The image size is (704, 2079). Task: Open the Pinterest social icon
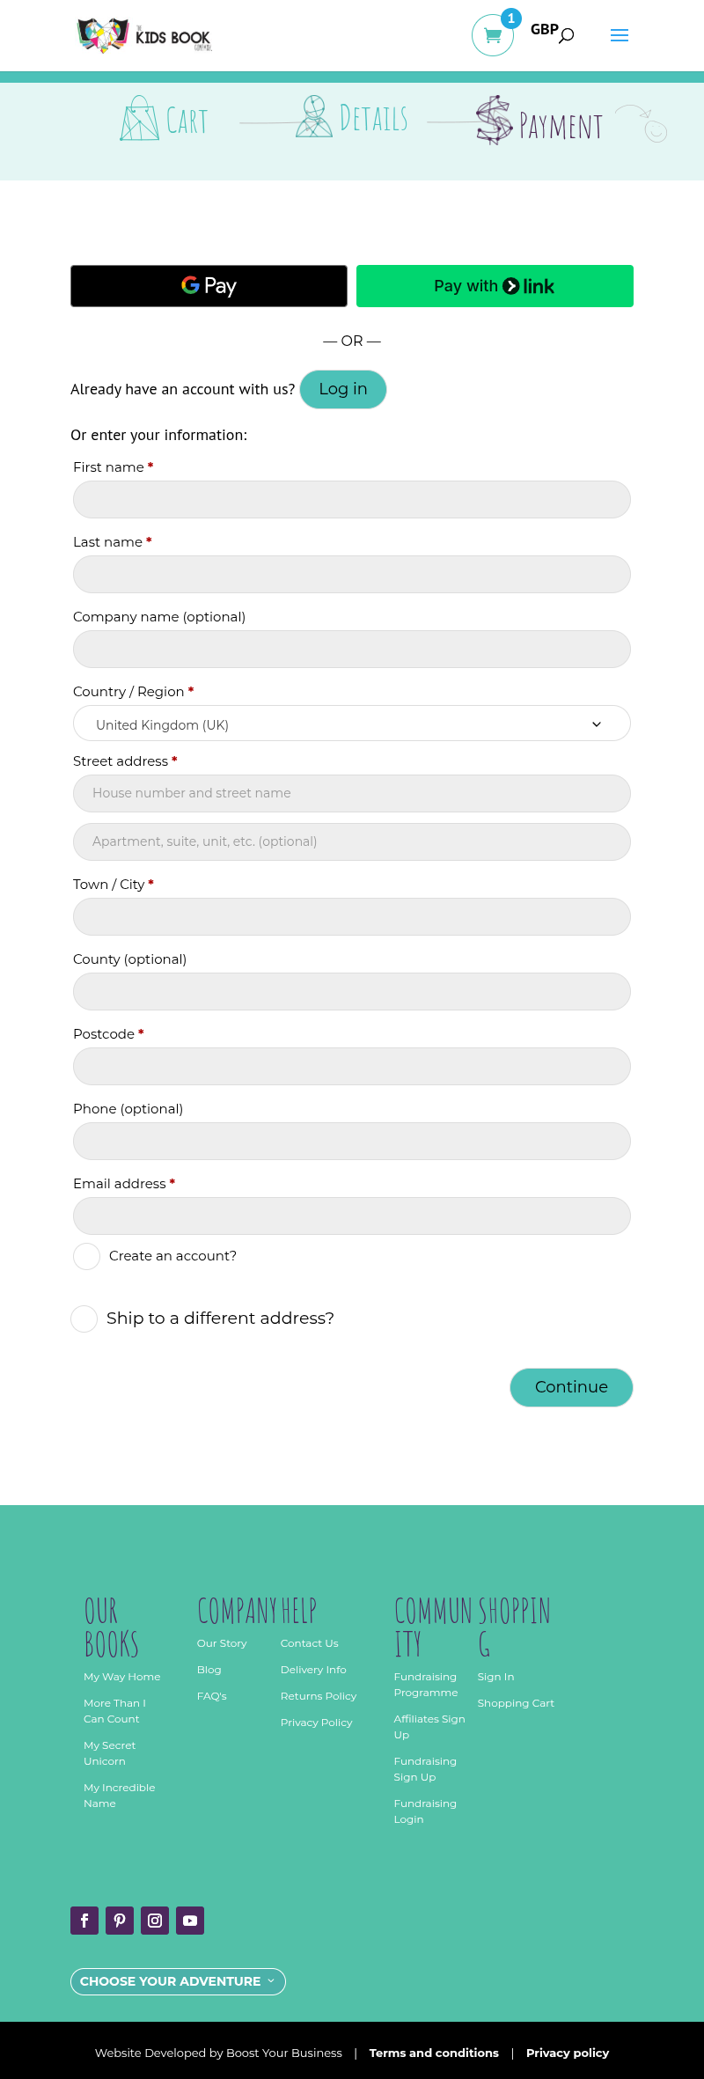click(x=120, y=1920)
